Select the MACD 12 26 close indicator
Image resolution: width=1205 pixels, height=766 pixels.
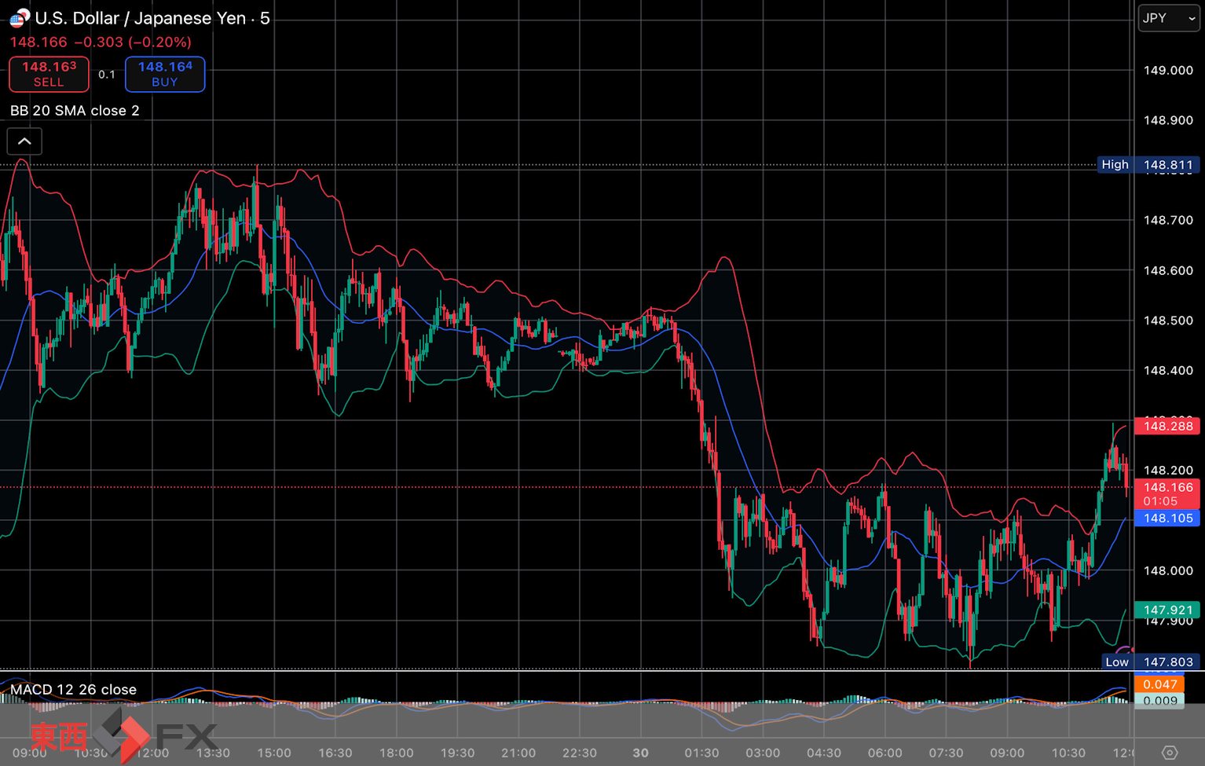73,690
